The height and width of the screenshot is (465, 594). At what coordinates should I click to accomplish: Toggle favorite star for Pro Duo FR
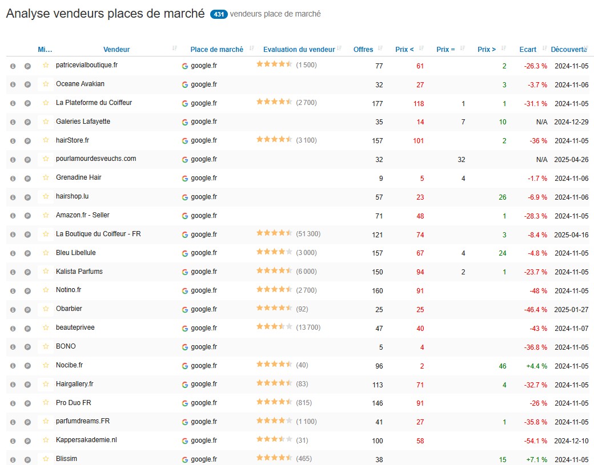(46, 403)
